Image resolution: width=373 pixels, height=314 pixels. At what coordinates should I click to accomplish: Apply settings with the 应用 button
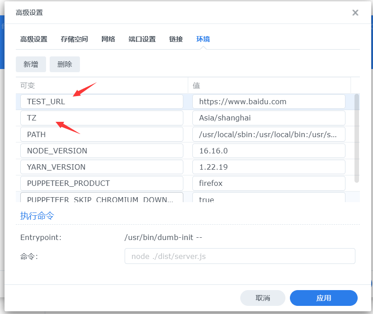tap(323, 298)
